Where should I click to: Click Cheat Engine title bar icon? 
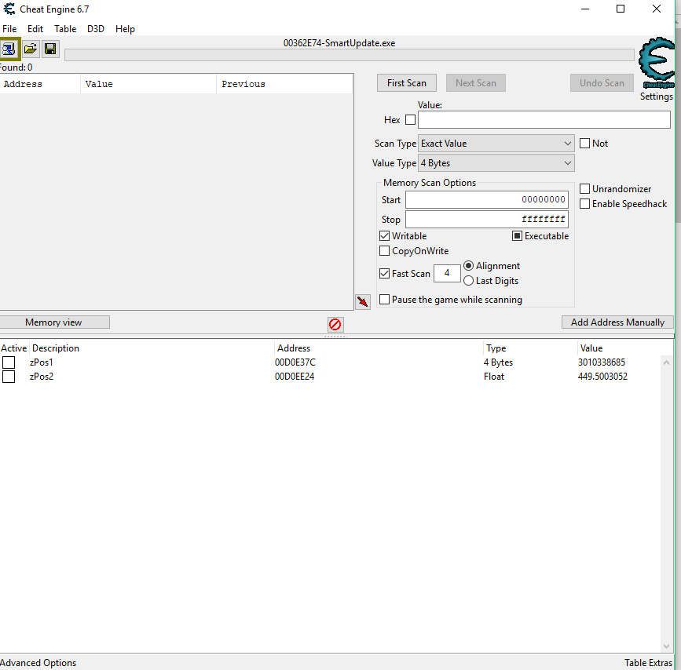(8, 9)
